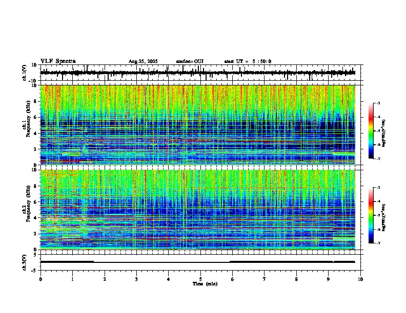Click the time axis tick label '10'
Image resolution: width=406 pixels, height=313 pixels.
(x=360, y=279)
